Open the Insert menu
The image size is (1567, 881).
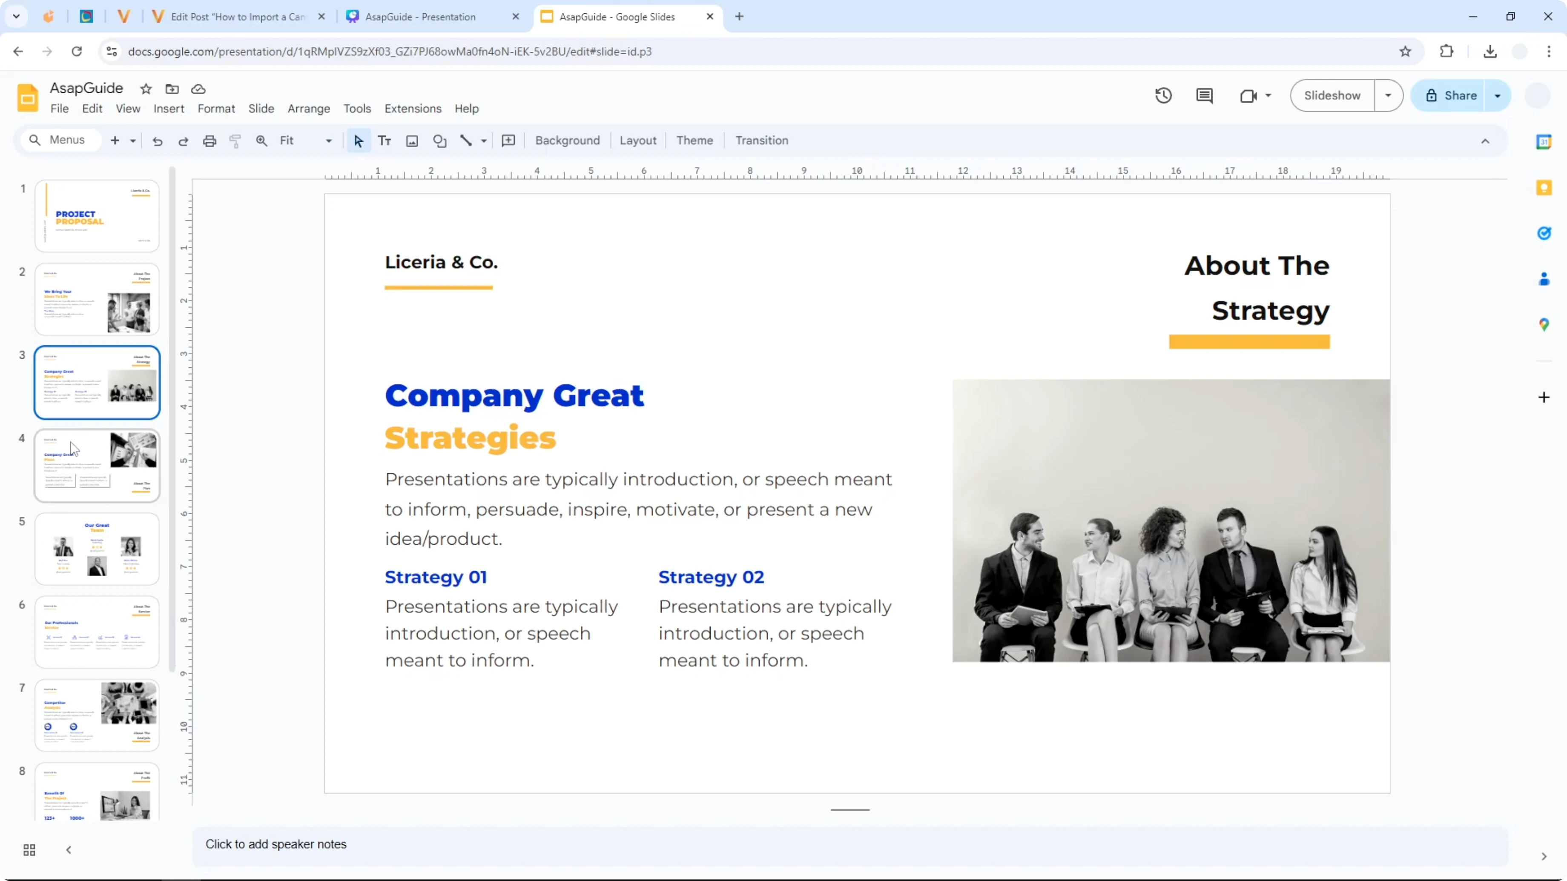tap(169, 109)
